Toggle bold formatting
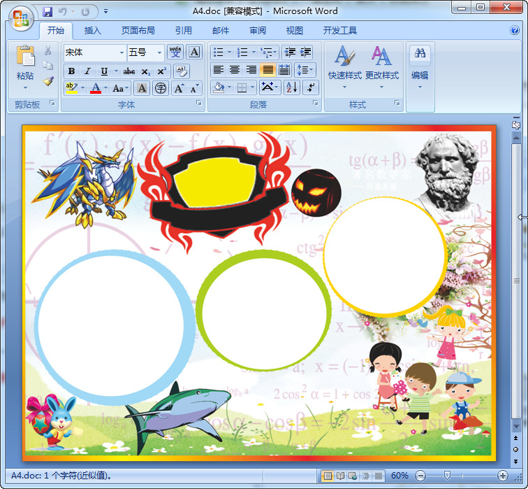Image resolution: width=528 pixels, height=489 pixels. tap(71, 71)
